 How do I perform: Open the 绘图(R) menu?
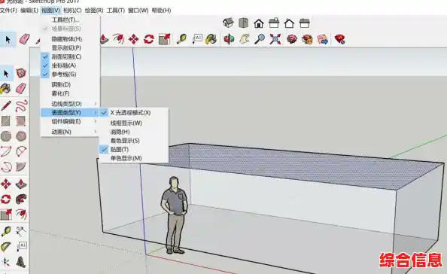coord(94,11)
